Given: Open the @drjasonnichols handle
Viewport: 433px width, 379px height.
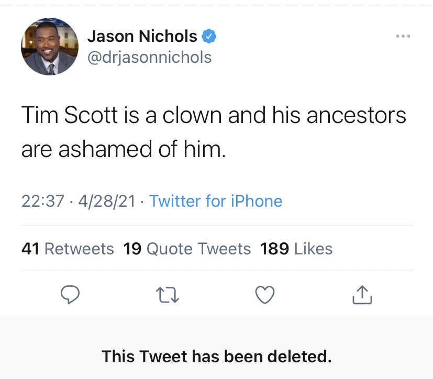Looking at the screenshot, I should (x=149, y=58).
